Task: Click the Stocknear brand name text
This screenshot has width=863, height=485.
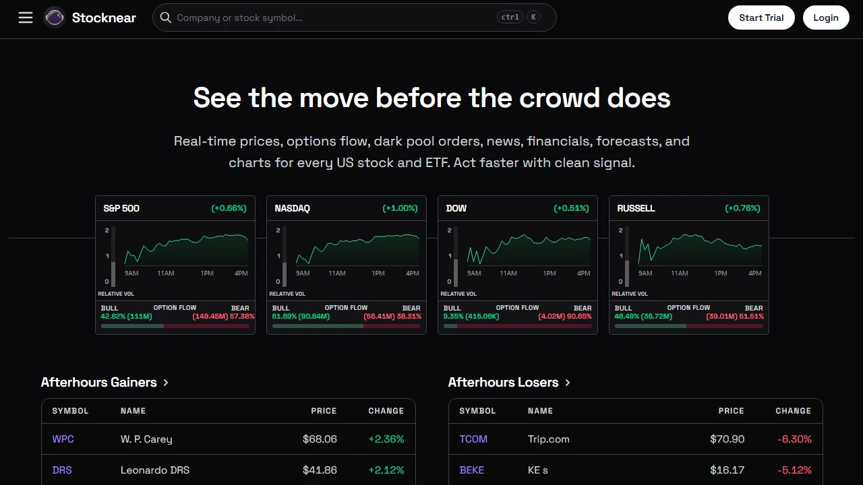Action: (104, 18)
